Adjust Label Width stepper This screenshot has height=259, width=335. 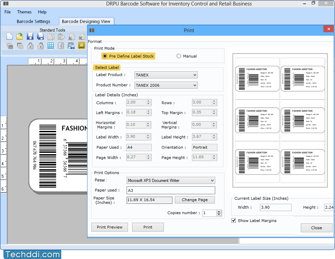point(148,137)
